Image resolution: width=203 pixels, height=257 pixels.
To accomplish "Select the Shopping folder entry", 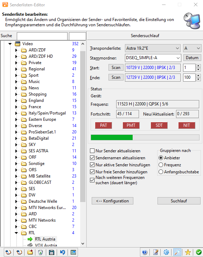I will coord(37,94).
